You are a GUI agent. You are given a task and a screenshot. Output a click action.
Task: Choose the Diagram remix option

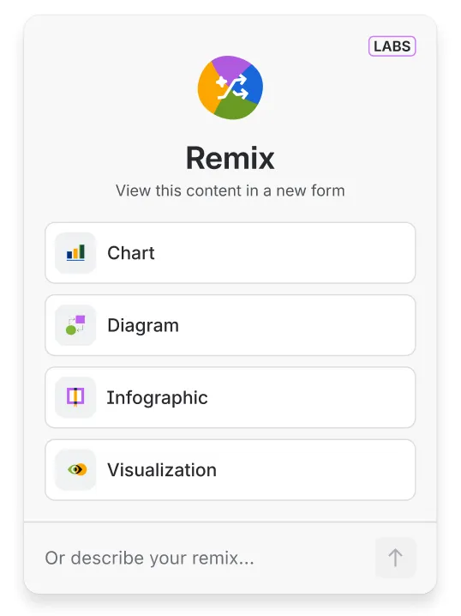coord(230,325)
